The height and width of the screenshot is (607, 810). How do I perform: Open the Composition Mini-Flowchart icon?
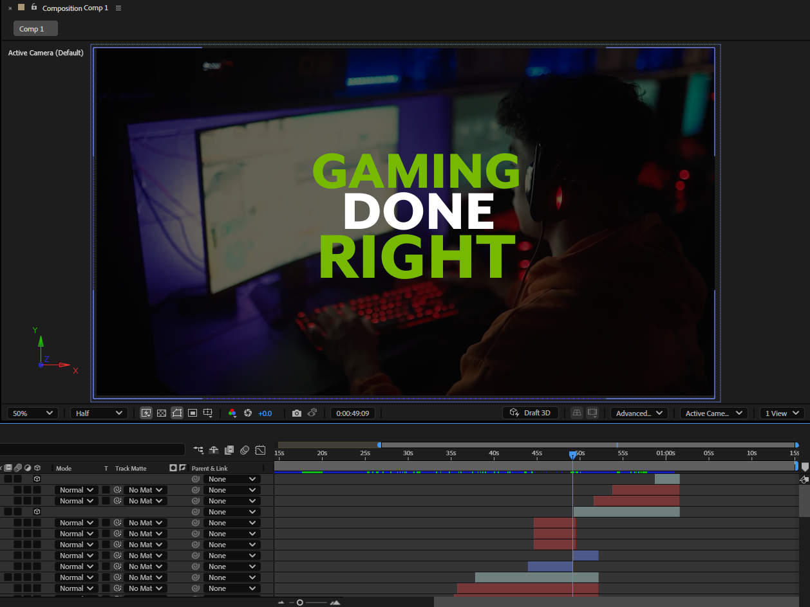click(198, 450)
